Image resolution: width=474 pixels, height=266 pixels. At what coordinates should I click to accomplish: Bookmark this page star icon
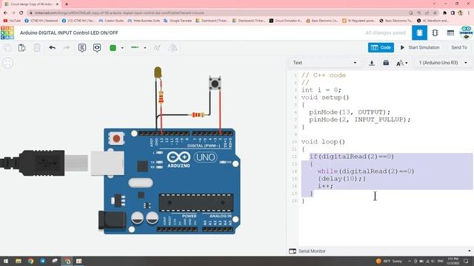tap(435, 13)
